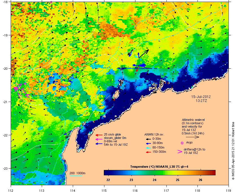
Task: Click the black 0-30m legend arrow
Action: pyautogui.click(x=148, y=139)
